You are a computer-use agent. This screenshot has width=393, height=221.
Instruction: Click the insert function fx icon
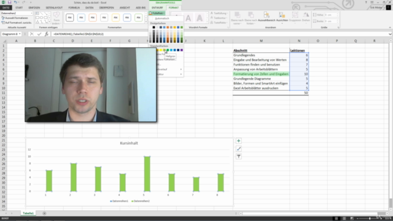47,34
